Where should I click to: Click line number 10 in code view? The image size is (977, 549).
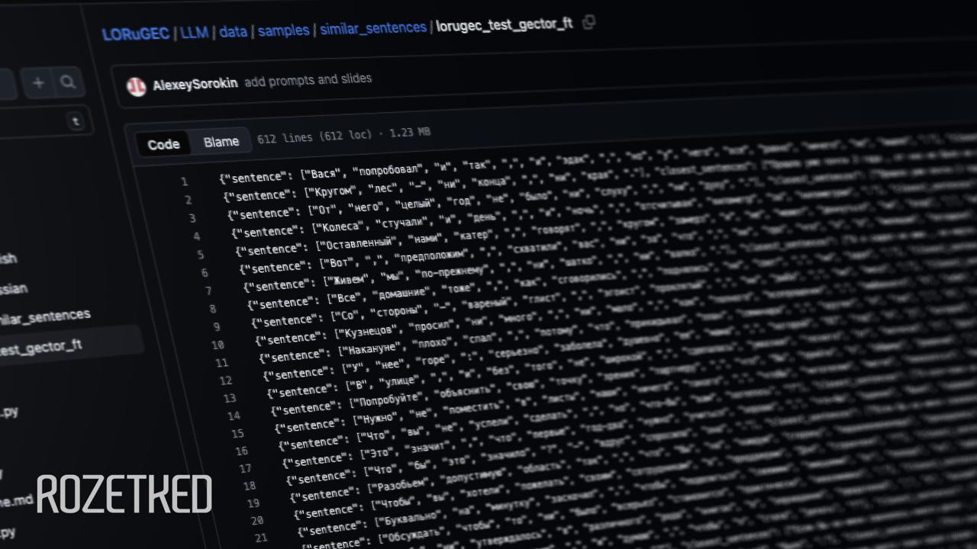[218, 345]
